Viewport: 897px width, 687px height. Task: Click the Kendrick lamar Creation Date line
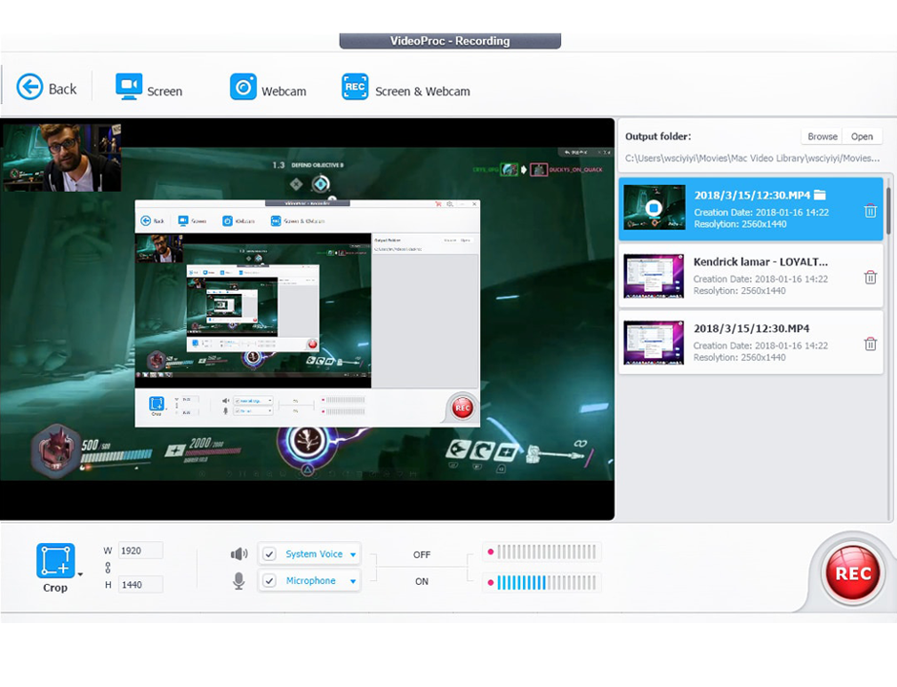click(761, 280)
